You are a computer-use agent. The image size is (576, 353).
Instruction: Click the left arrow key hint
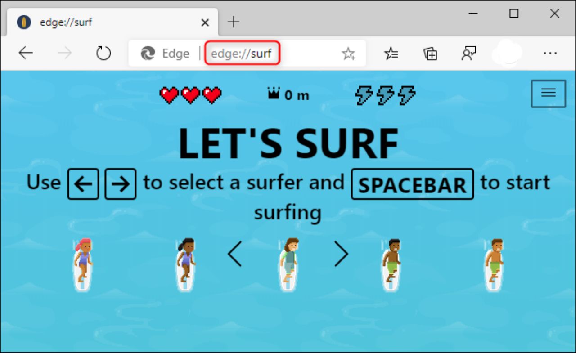pos(83,184)
